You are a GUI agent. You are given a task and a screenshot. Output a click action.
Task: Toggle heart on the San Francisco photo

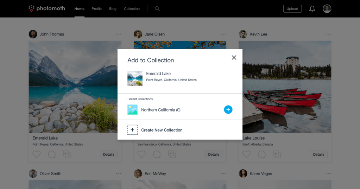(x=141, y=154)
